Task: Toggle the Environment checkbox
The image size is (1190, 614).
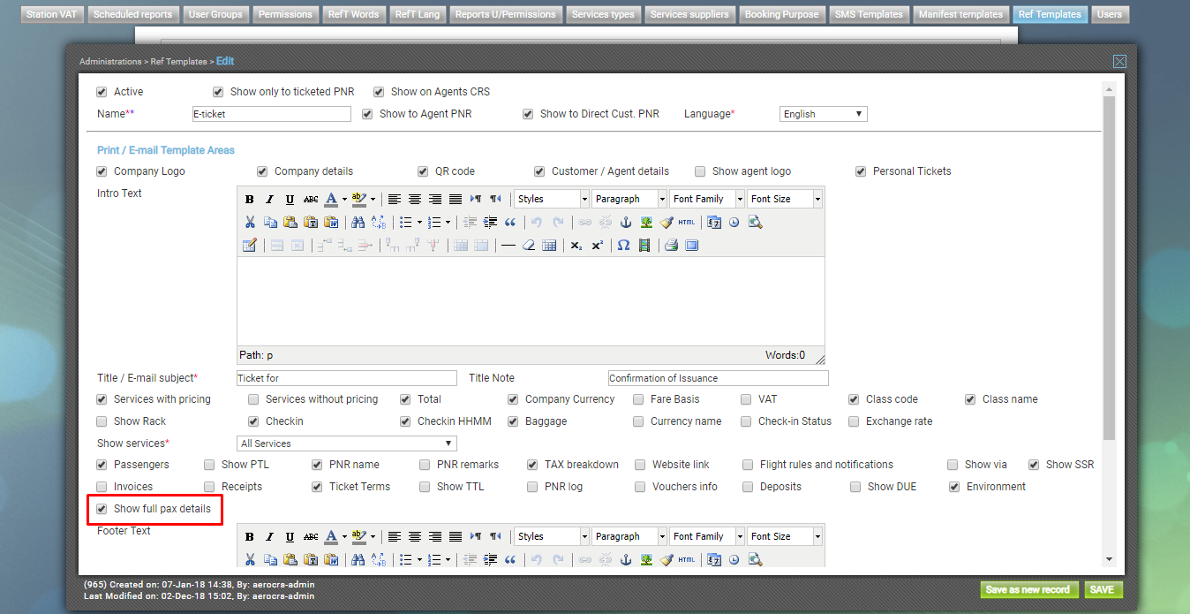Action: click(x=954, y=487)
